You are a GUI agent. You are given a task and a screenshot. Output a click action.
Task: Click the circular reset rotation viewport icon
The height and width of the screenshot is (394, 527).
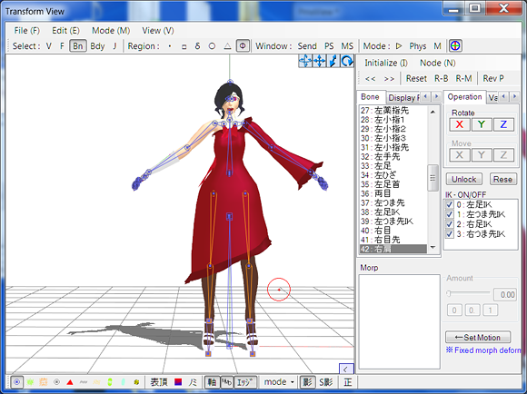(x=346, y=61)
